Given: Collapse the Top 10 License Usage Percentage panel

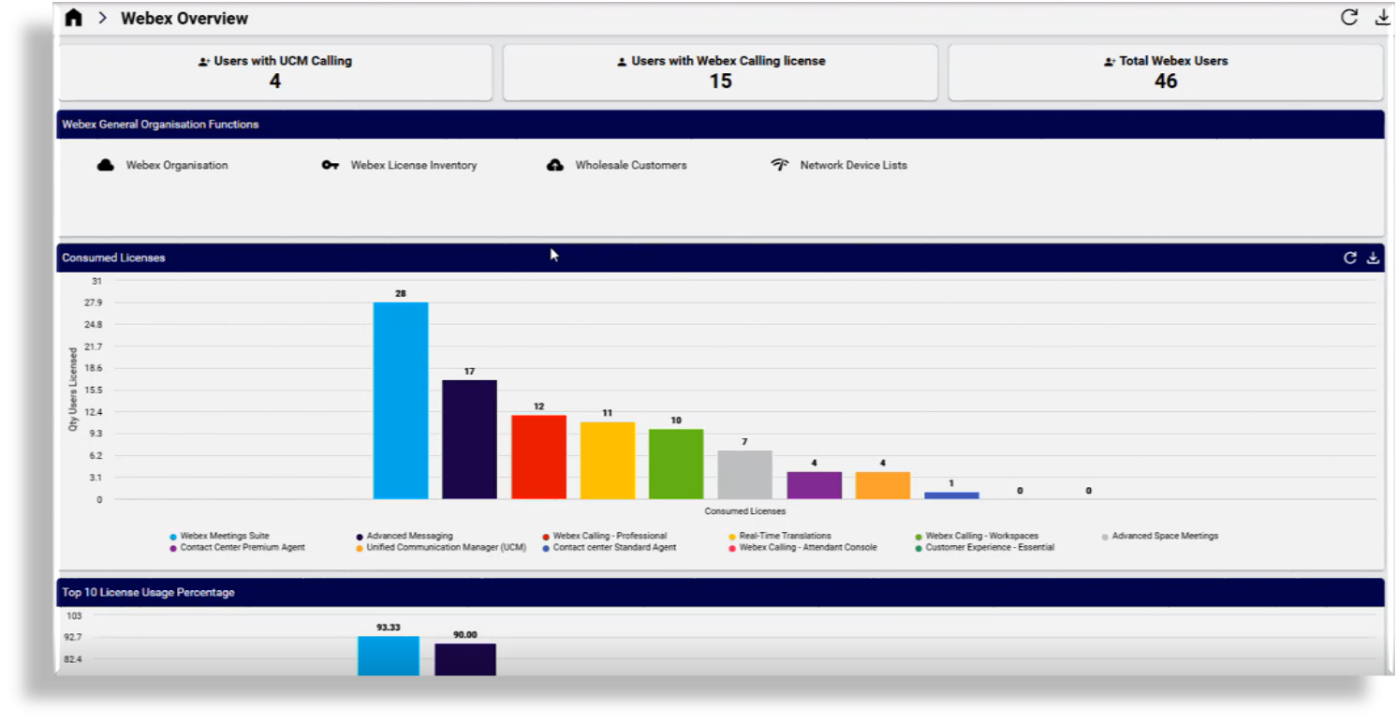Looking at the screenshot, I should click(147, 592).
